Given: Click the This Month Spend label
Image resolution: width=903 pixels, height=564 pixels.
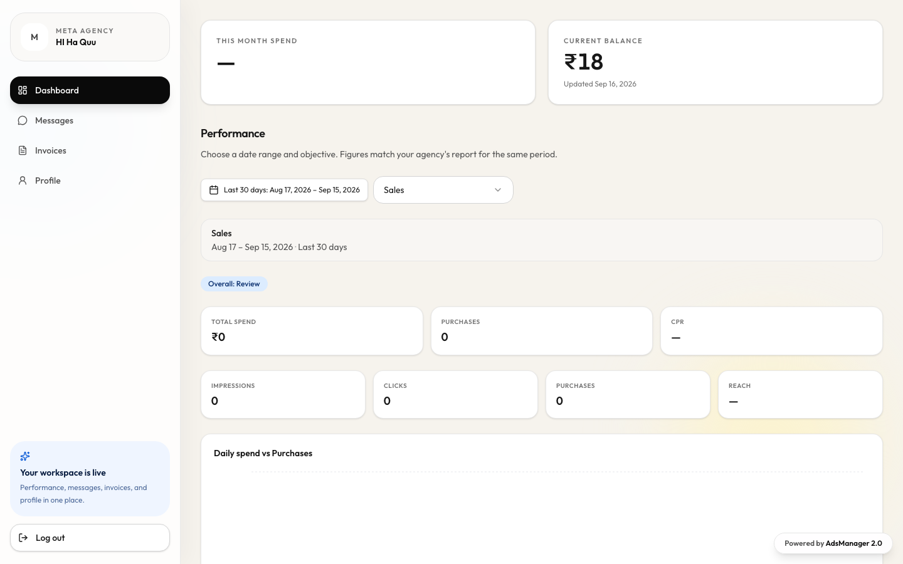Looking at the screenshot, I should tap(257, 41).
